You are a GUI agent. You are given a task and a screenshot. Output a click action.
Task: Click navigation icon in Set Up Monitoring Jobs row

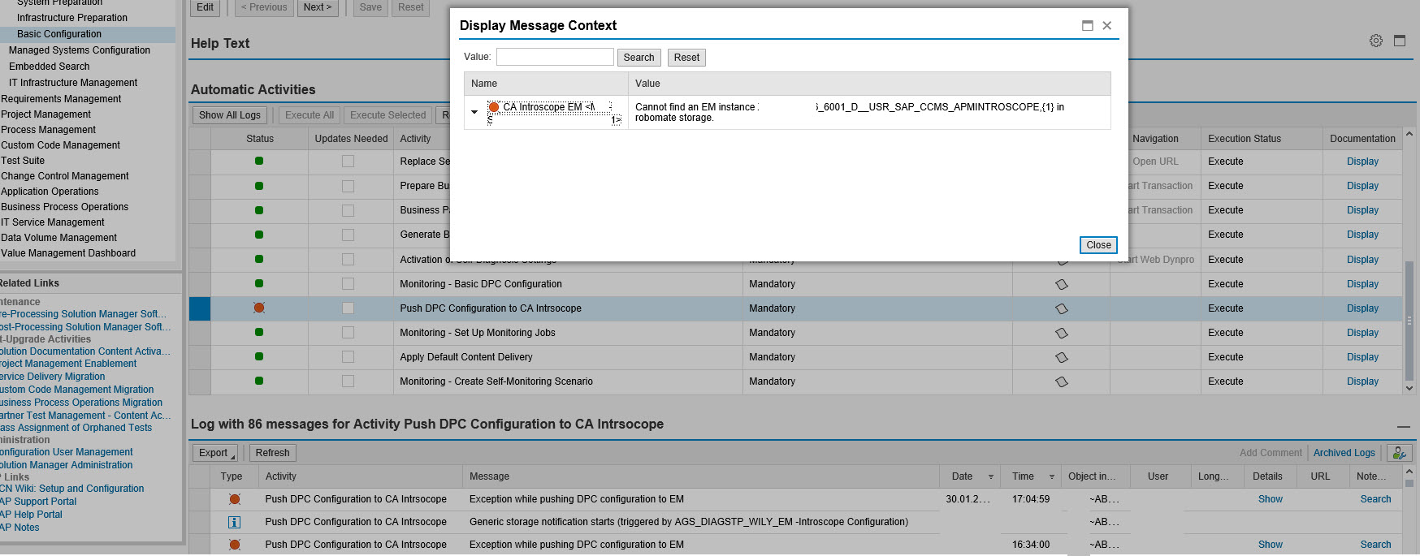[x=1062, y=333]
